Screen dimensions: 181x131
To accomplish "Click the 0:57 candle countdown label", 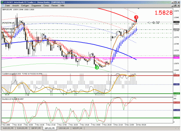I will (153, 23).
